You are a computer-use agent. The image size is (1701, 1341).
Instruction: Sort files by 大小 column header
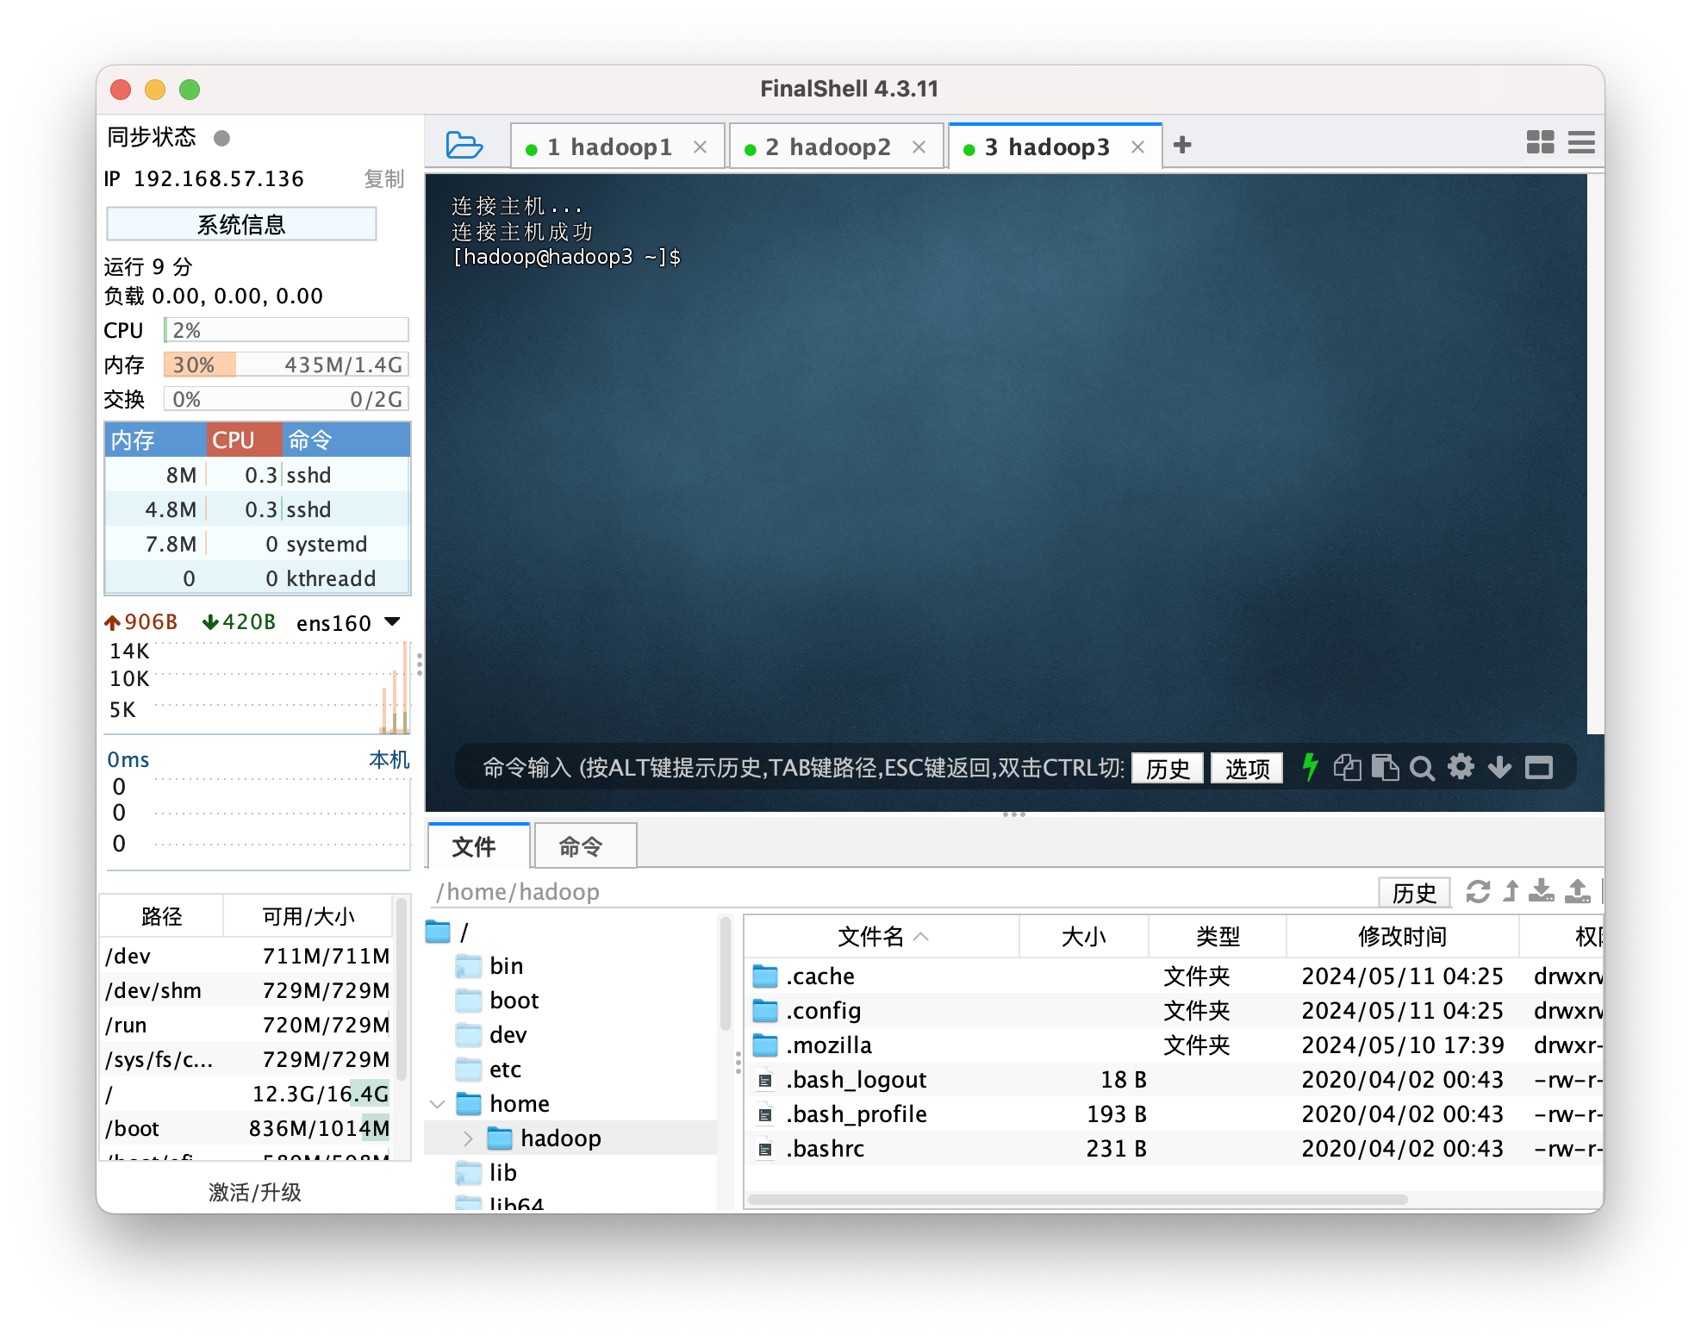coord(1083,936)
